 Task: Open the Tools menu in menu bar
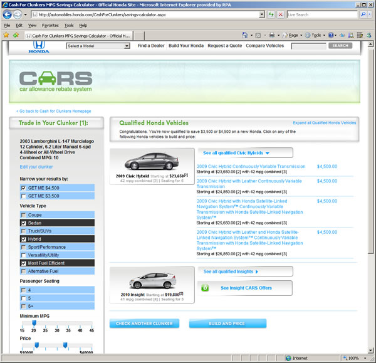point(68,25)
